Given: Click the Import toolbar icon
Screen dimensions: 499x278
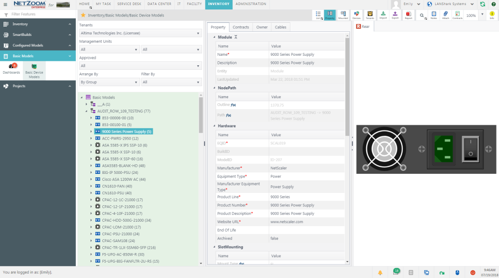Looking at the screenshot, I should [x=383, y=15].
